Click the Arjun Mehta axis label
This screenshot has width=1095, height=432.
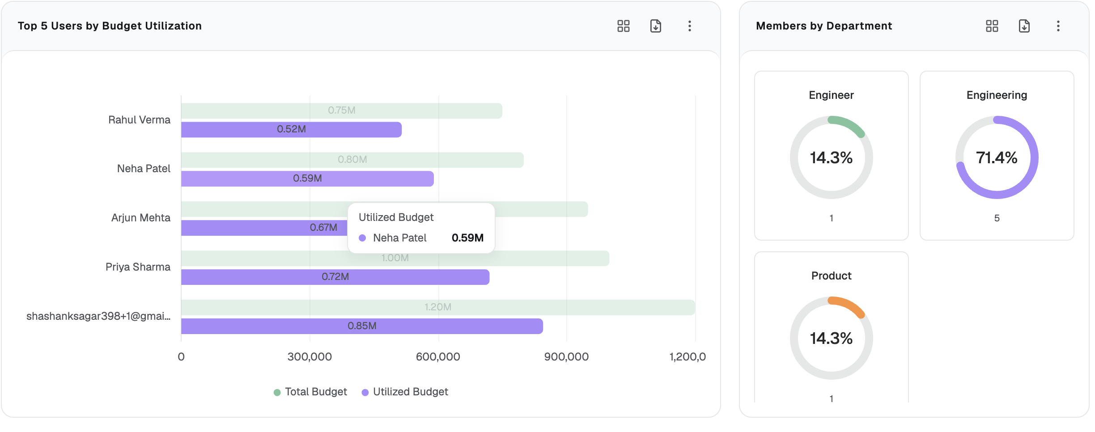click(140, 218)
